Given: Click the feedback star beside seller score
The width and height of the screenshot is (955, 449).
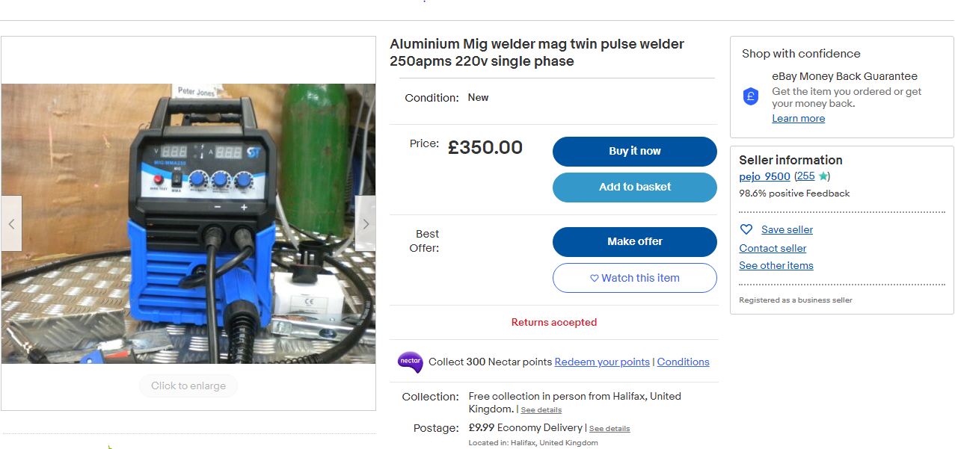Looking at the screenshot, I should tap(823, 176).
